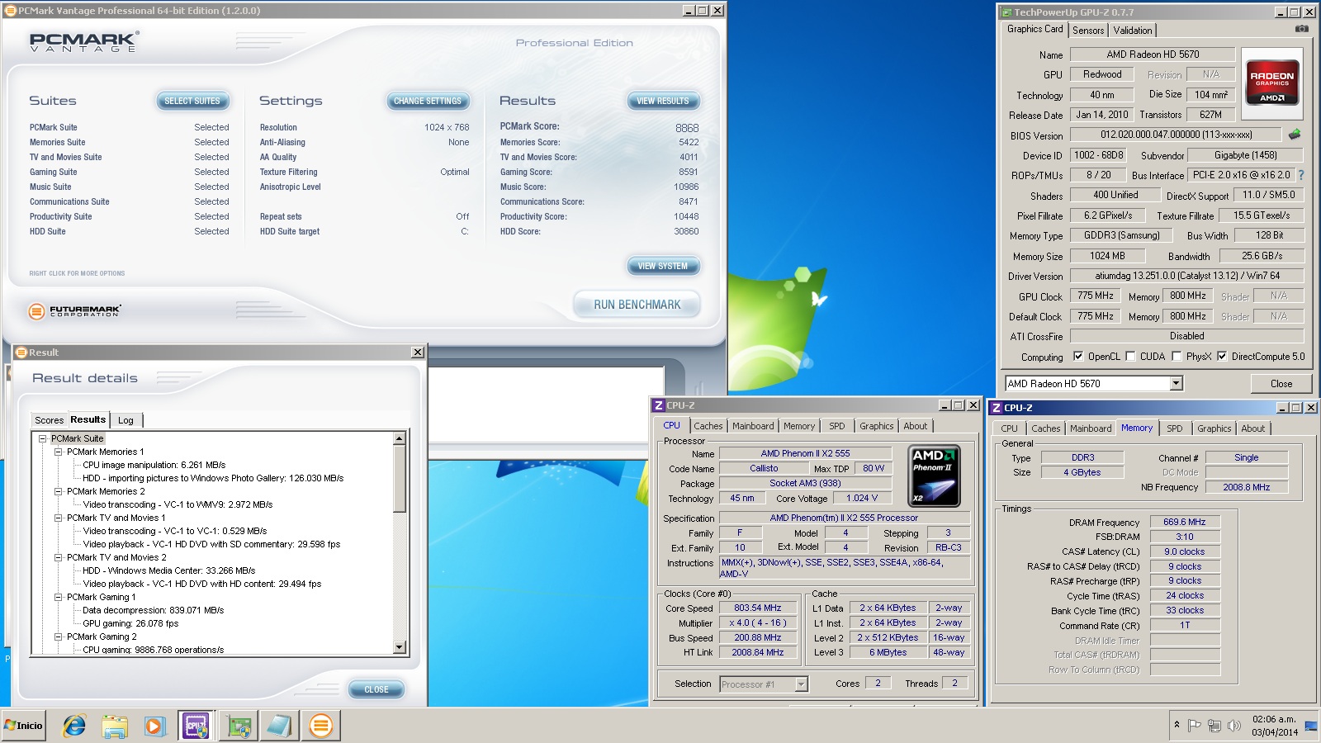Select 'Data decompression: 839.071 MB/s' row
The height and width of the screenshot is (743, 1321).
point(154,610)
